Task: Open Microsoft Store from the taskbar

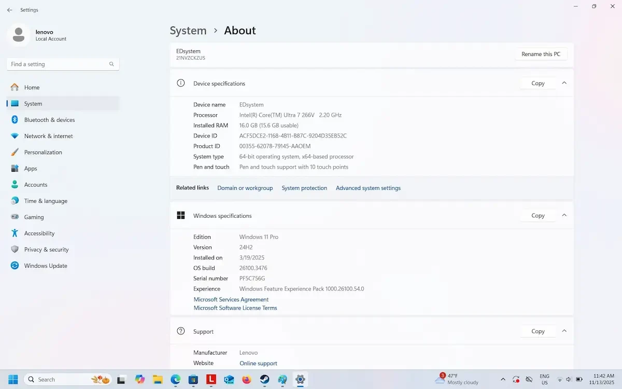Action: [193, 380]
